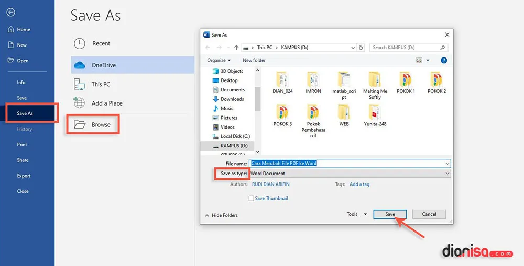Click Close in the backstage sidebar
Viewport: 524px width, 266px height.
click(x=23, y=191)
